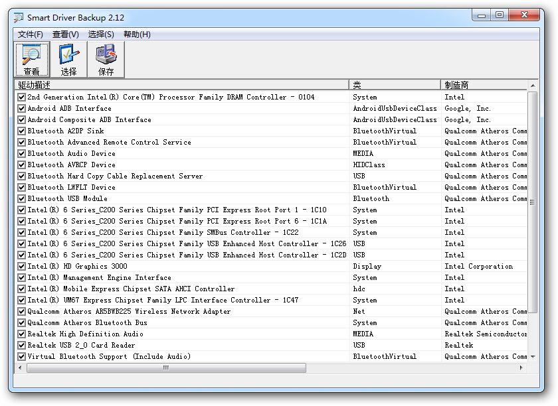Toggle Intel(R) Management Engine Interface checkbox
This screenshot has height=406, width=558.
tap(21, 278)
